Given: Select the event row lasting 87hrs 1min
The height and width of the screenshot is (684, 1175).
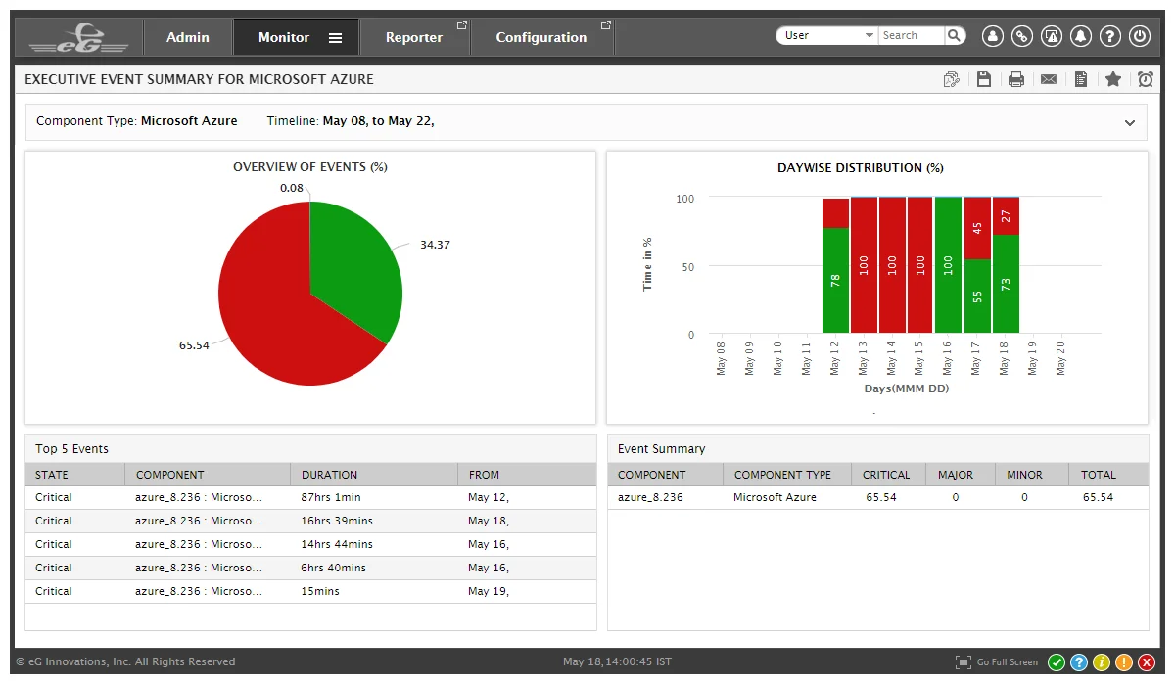Looking at the screenshot, I should tap(310, 497).
